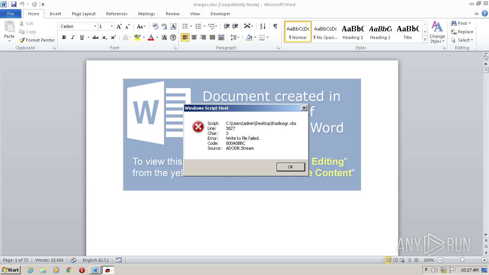Click vertical scrollbar down arrow
Screen dimensions: 489x275
[x=486, y=235]
